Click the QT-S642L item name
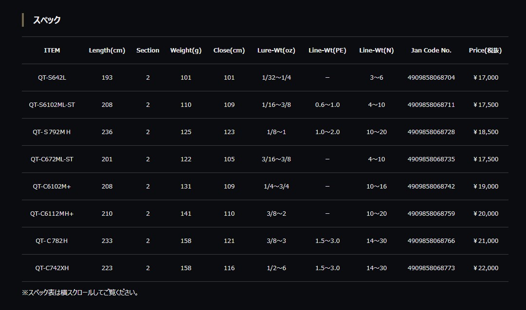This screenshot has height=310, width=526. 52,78
